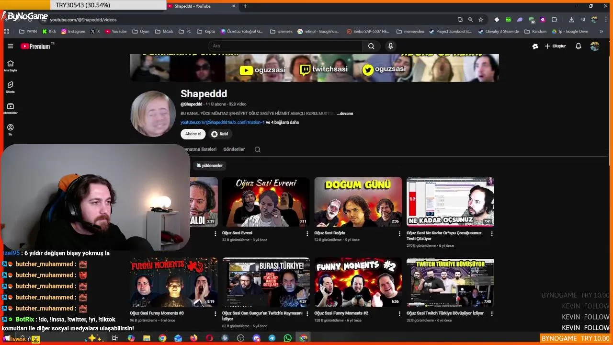613x345 pixels.
Task: Open the sub_confirmation channel link
Action: tap(222, 122)
